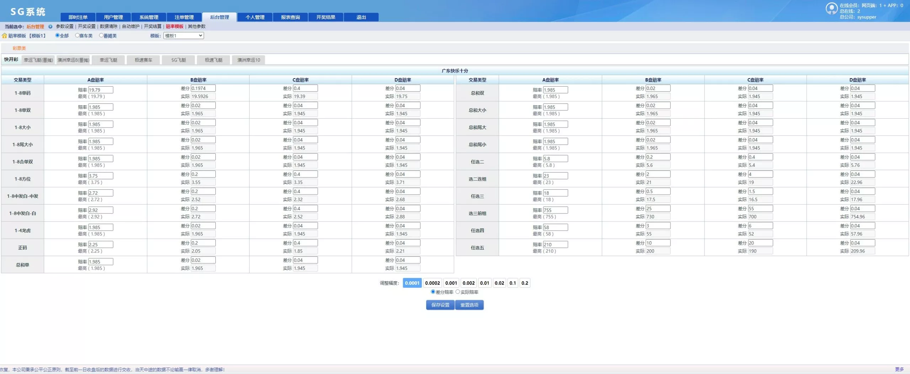Click the 更多 link in the footer

tap(899, 369)
